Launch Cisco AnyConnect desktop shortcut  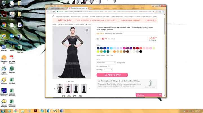point(4,71)
